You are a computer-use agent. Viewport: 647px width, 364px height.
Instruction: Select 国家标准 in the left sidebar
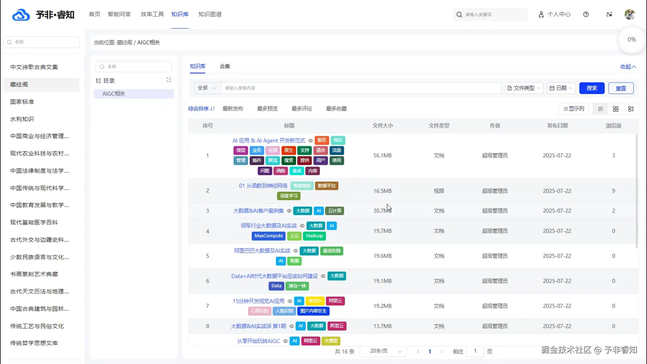[22, 102]
